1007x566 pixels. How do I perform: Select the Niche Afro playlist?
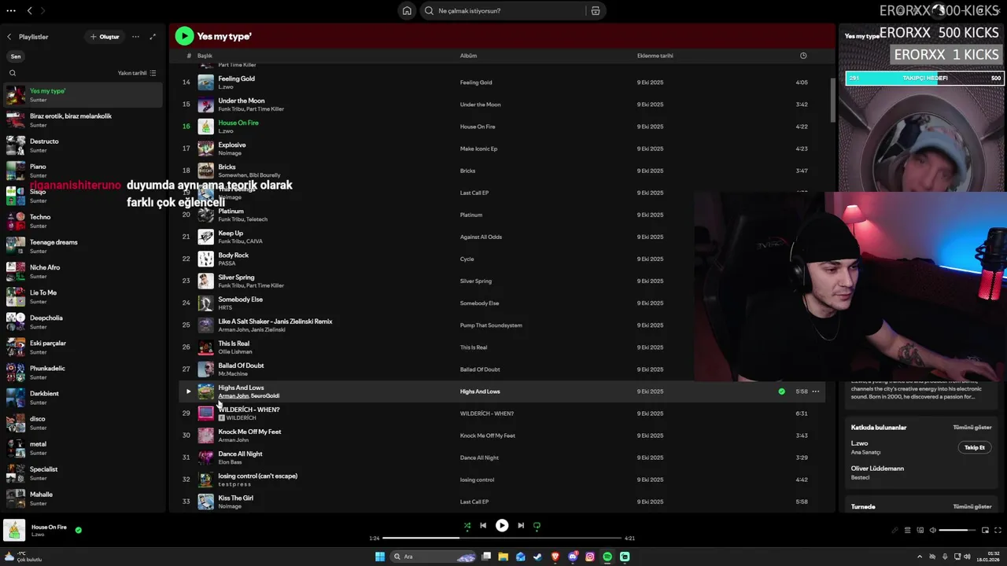coord(83,270)
